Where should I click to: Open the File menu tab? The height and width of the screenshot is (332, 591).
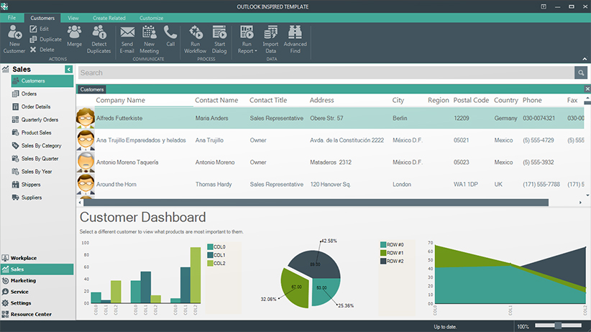(12, 17)
